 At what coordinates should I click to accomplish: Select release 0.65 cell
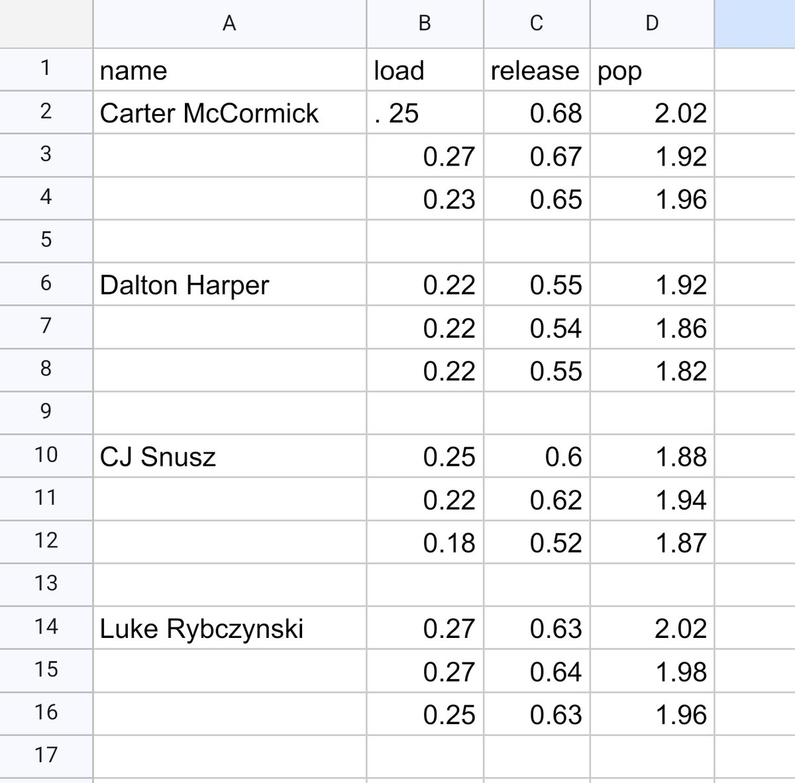(537, 198)
